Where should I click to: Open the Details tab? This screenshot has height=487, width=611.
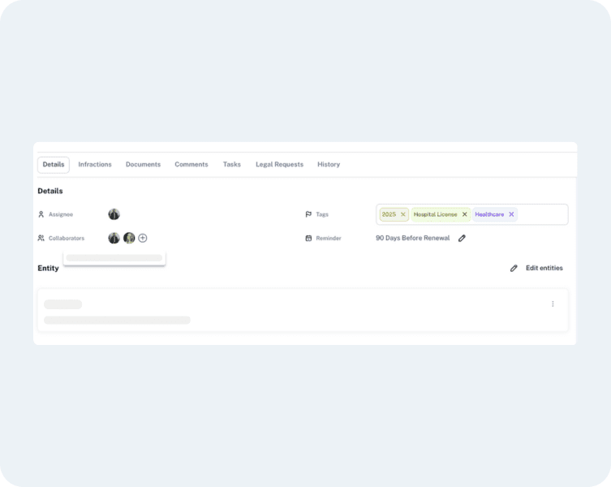click(54, 165)
